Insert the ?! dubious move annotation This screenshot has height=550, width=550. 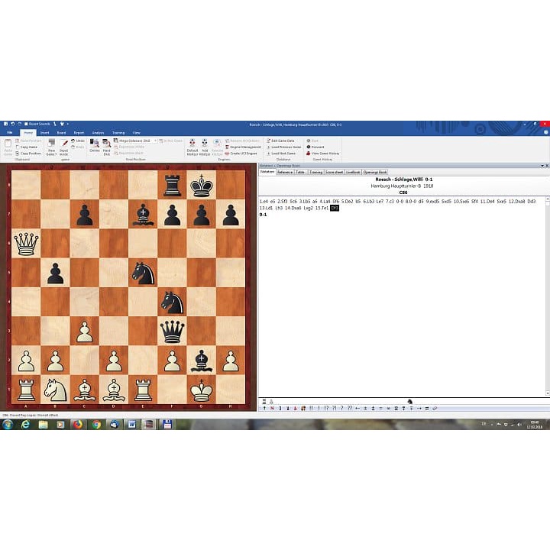pos(335,408)
